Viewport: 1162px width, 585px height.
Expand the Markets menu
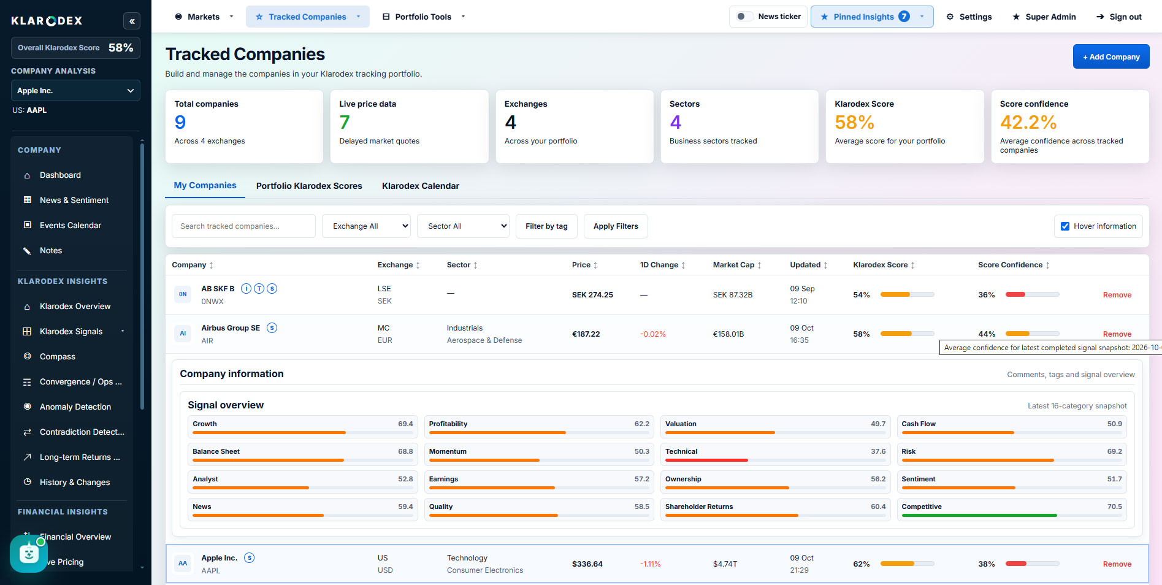(204, 17)
